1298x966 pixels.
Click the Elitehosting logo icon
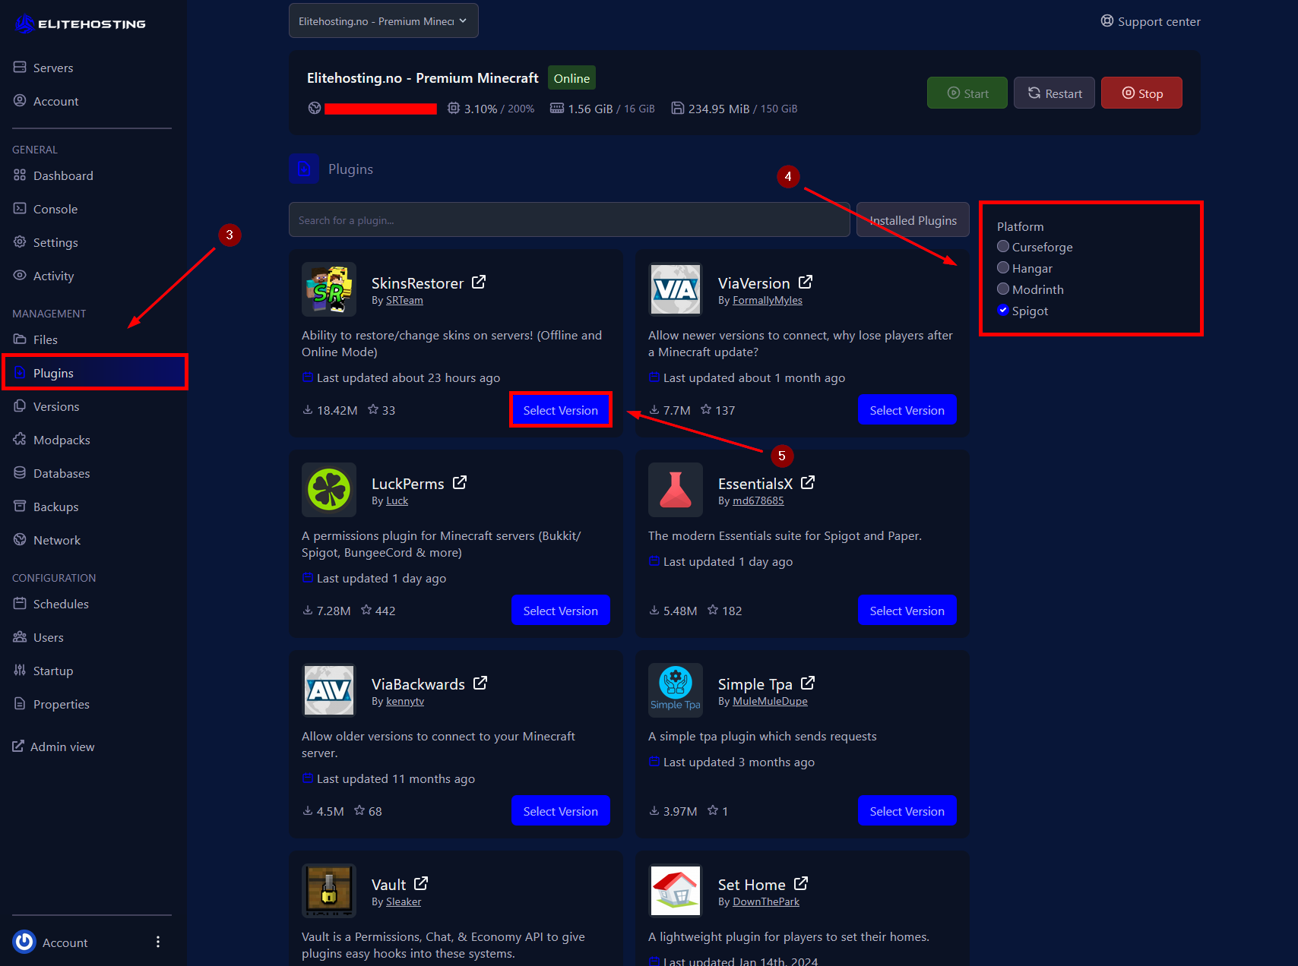24,24
